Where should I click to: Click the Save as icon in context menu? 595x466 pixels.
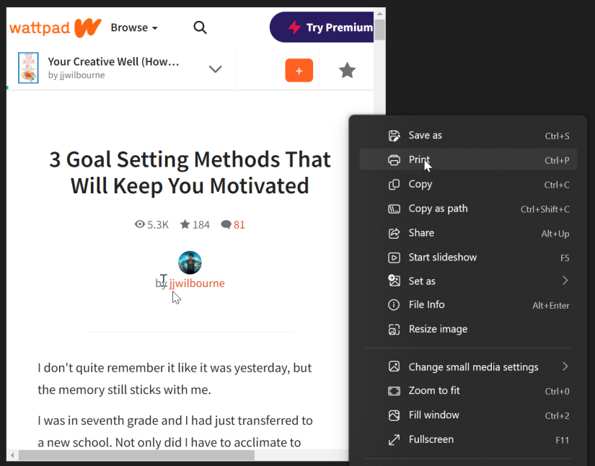click(x=394, y=136)
